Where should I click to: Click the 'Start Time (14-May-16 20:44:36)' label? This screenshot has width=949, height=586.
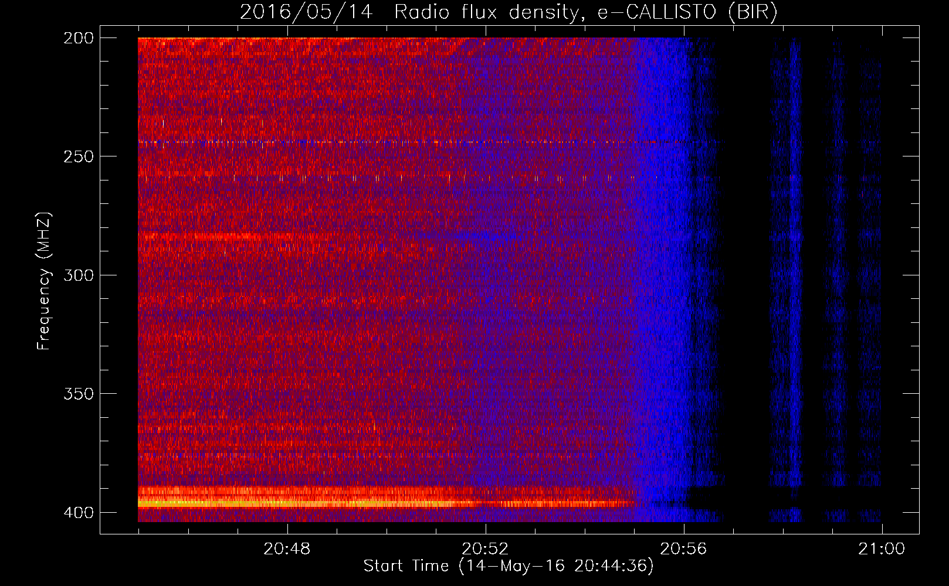pos(509,566)
